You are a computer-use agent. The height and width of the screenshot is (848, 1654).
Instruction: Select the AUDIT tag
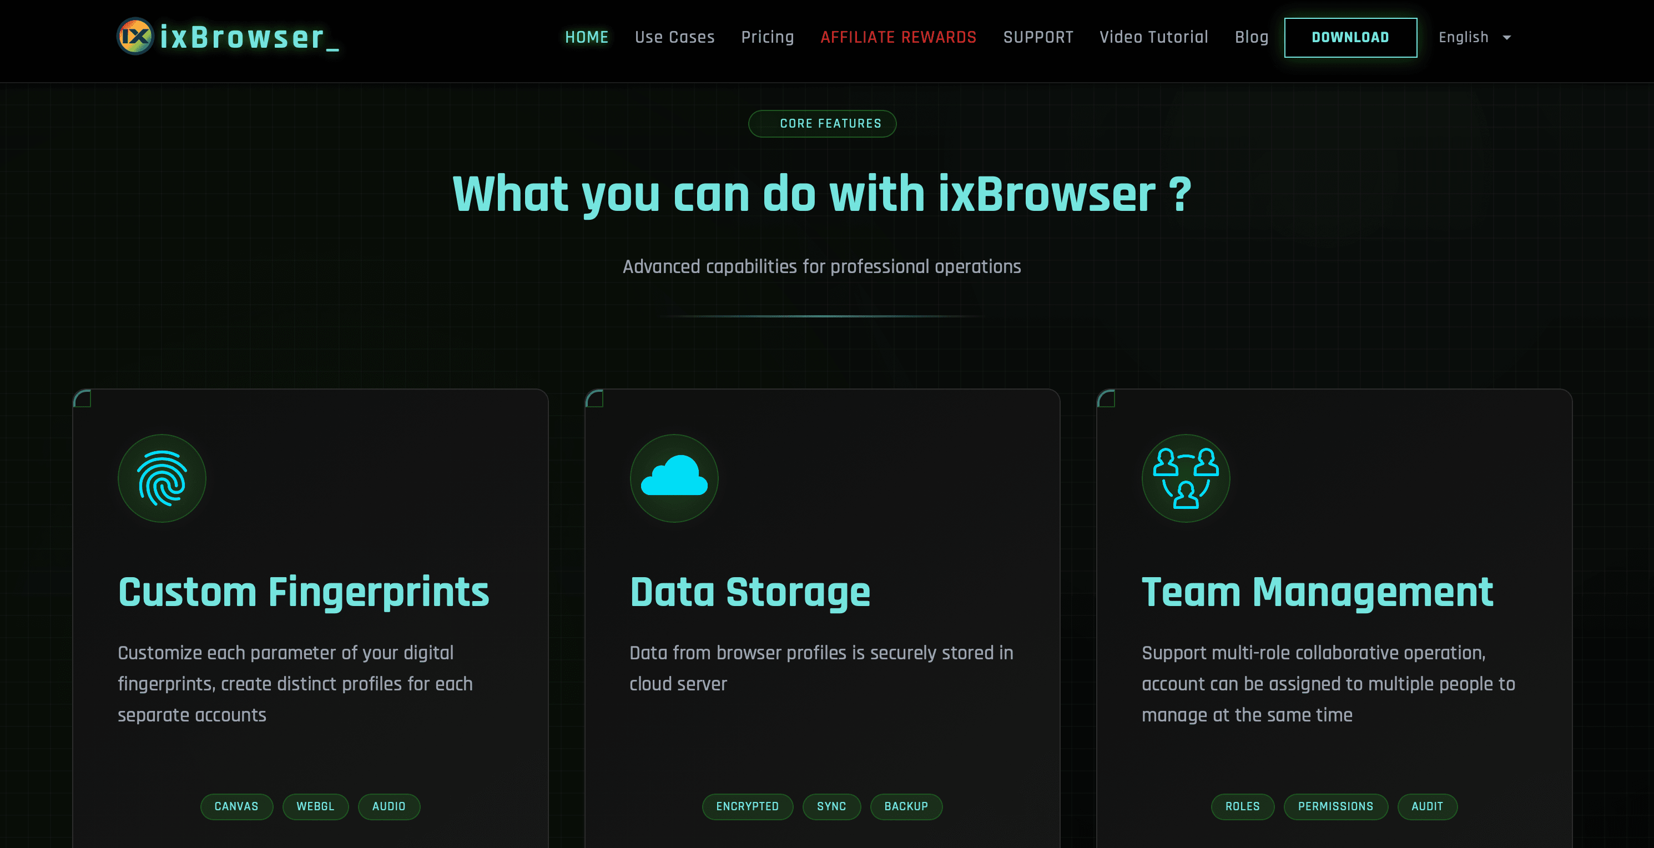coord(1428,806)
